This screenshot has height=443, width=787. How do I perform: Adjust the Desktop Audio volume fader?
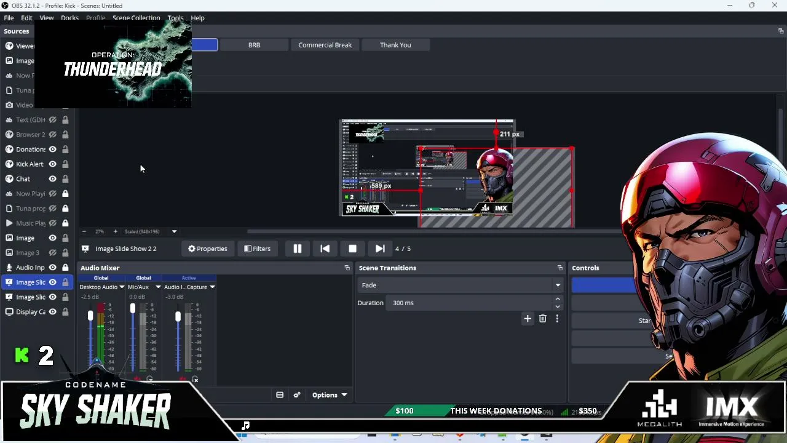[x=90, y=316]
